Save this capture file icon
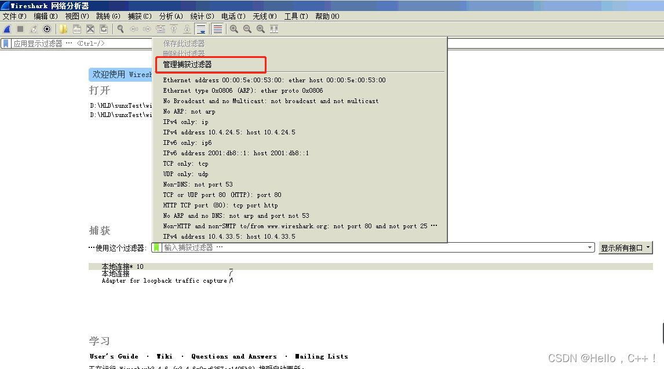Image resolution: width=664 pixels, height=369 pixels. tap(77, 29)
